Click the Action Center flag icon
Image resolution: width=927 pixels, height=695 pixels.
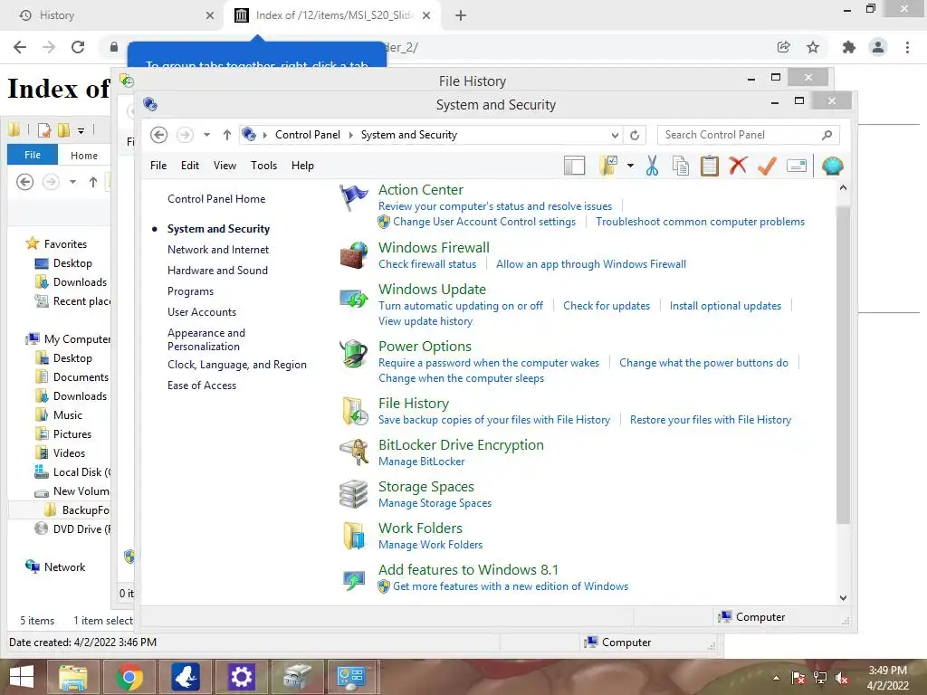[x=354, y=197]
